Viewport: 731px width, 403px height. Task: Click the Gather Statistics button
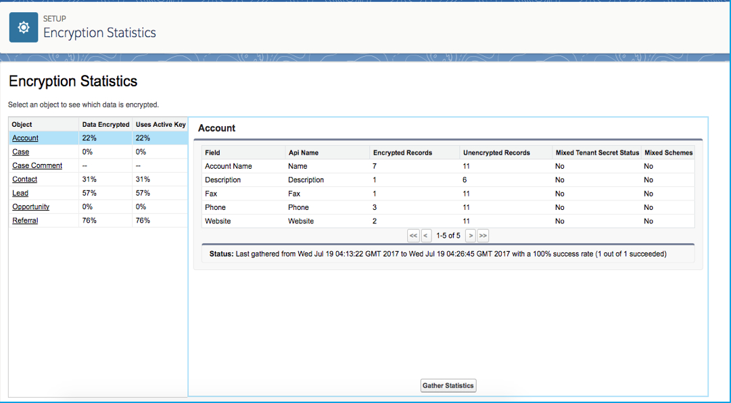[448, 385]
